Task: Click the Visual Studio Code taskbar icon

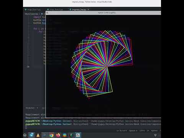Action: [x=44, y=135]
